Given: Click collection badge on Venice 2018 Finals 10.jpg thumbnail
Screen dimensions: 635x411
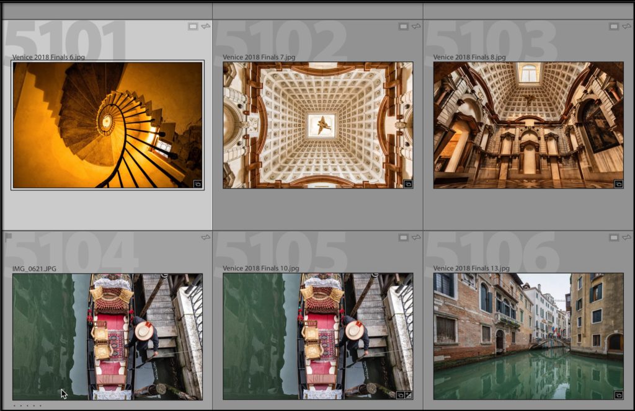Looking at the screenshot, I should point(400,395).
